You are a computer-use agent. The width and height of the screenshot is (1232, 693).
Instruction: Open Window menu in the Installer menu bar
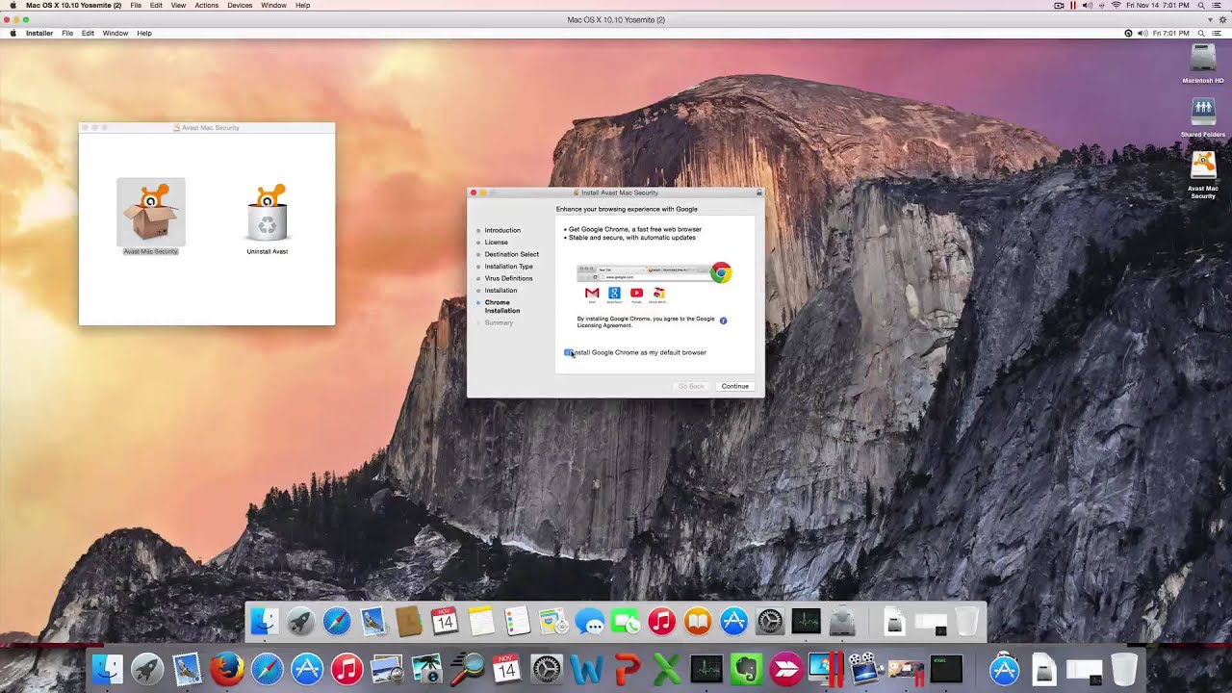(x=115, y=33)
